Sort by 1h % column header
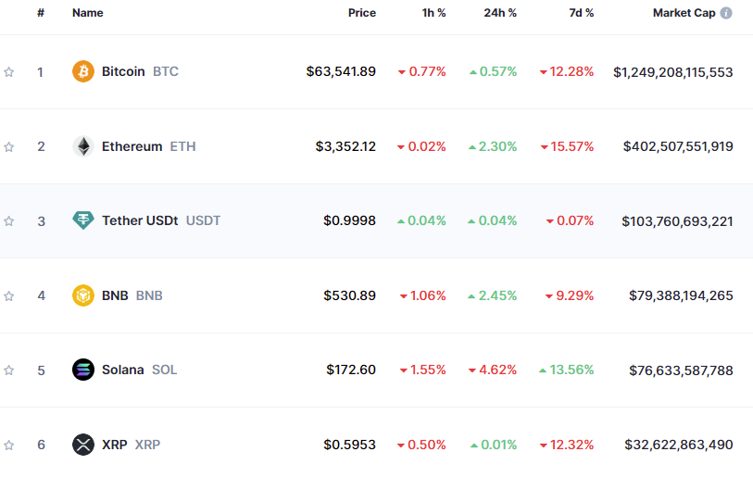 point(434,13)
